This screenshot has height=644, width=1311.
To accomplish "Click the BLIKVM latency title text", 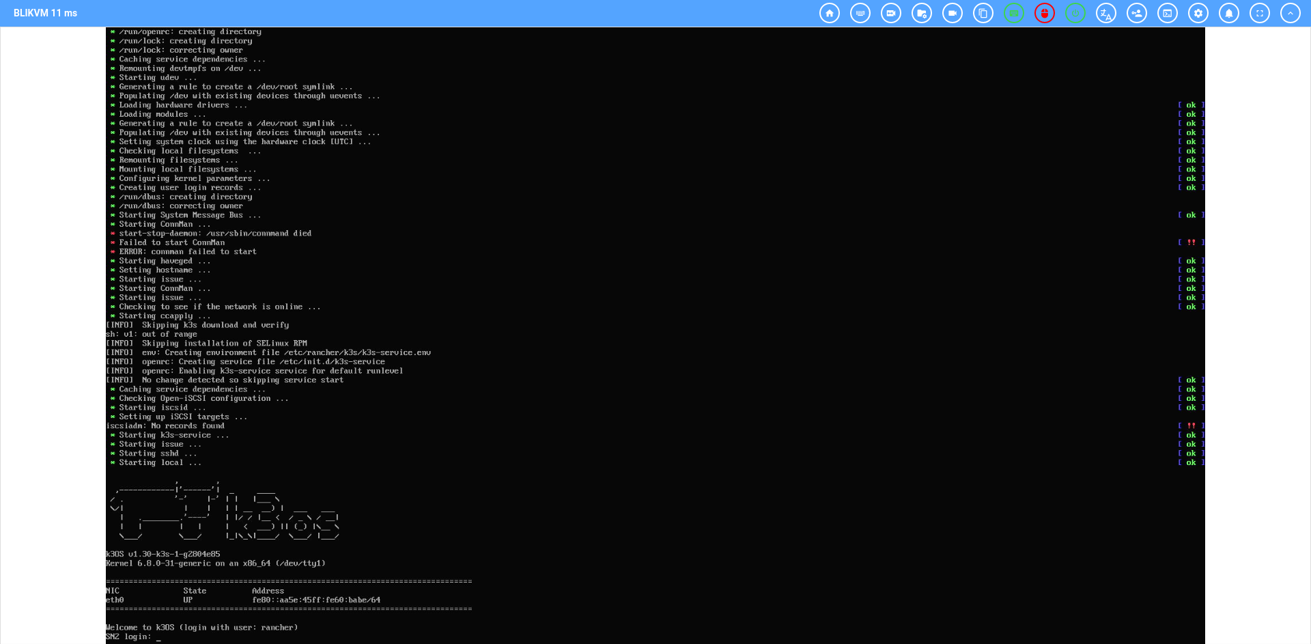I will [x=45, y=13].
